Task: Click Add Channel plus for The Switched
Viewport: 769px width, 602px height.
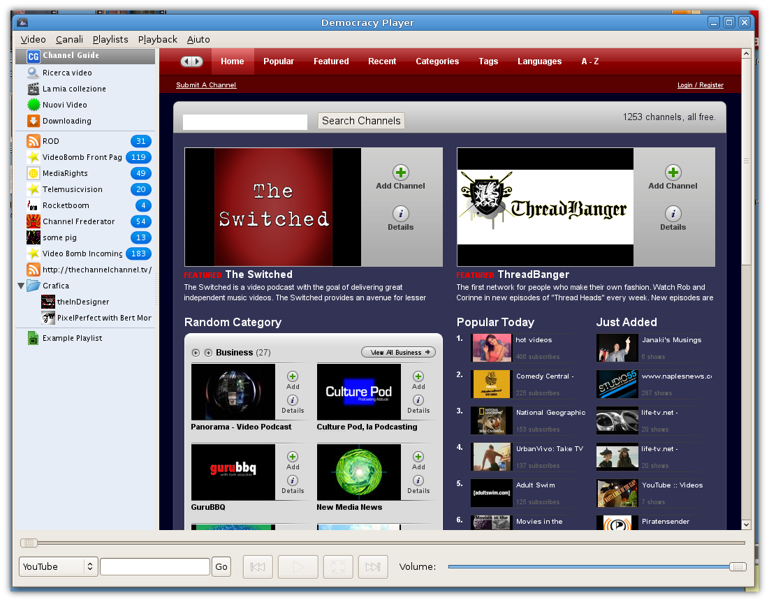Action: (x=401, y=172)
